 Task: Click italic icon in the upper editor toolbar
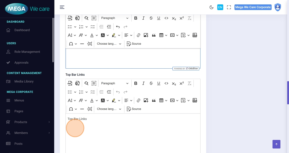143,18
